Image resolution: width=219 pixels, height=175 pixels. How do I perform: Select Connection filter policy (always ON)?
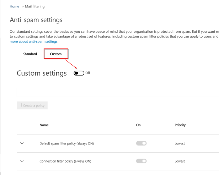click(65, 161)
